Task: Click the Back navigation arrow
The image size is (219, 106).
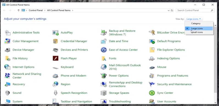Action: (4, 10)
